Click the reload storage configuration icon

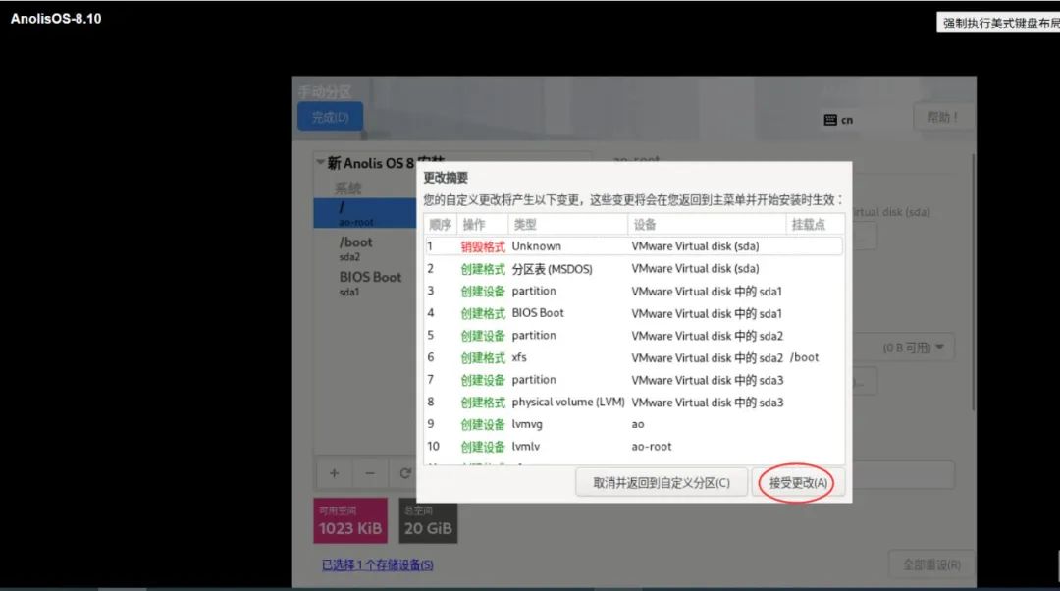[404, 473]
